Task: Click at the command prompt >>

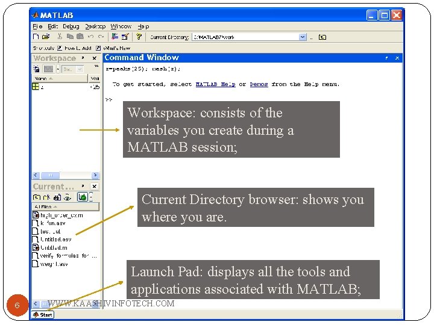Action: click(108, 99)
